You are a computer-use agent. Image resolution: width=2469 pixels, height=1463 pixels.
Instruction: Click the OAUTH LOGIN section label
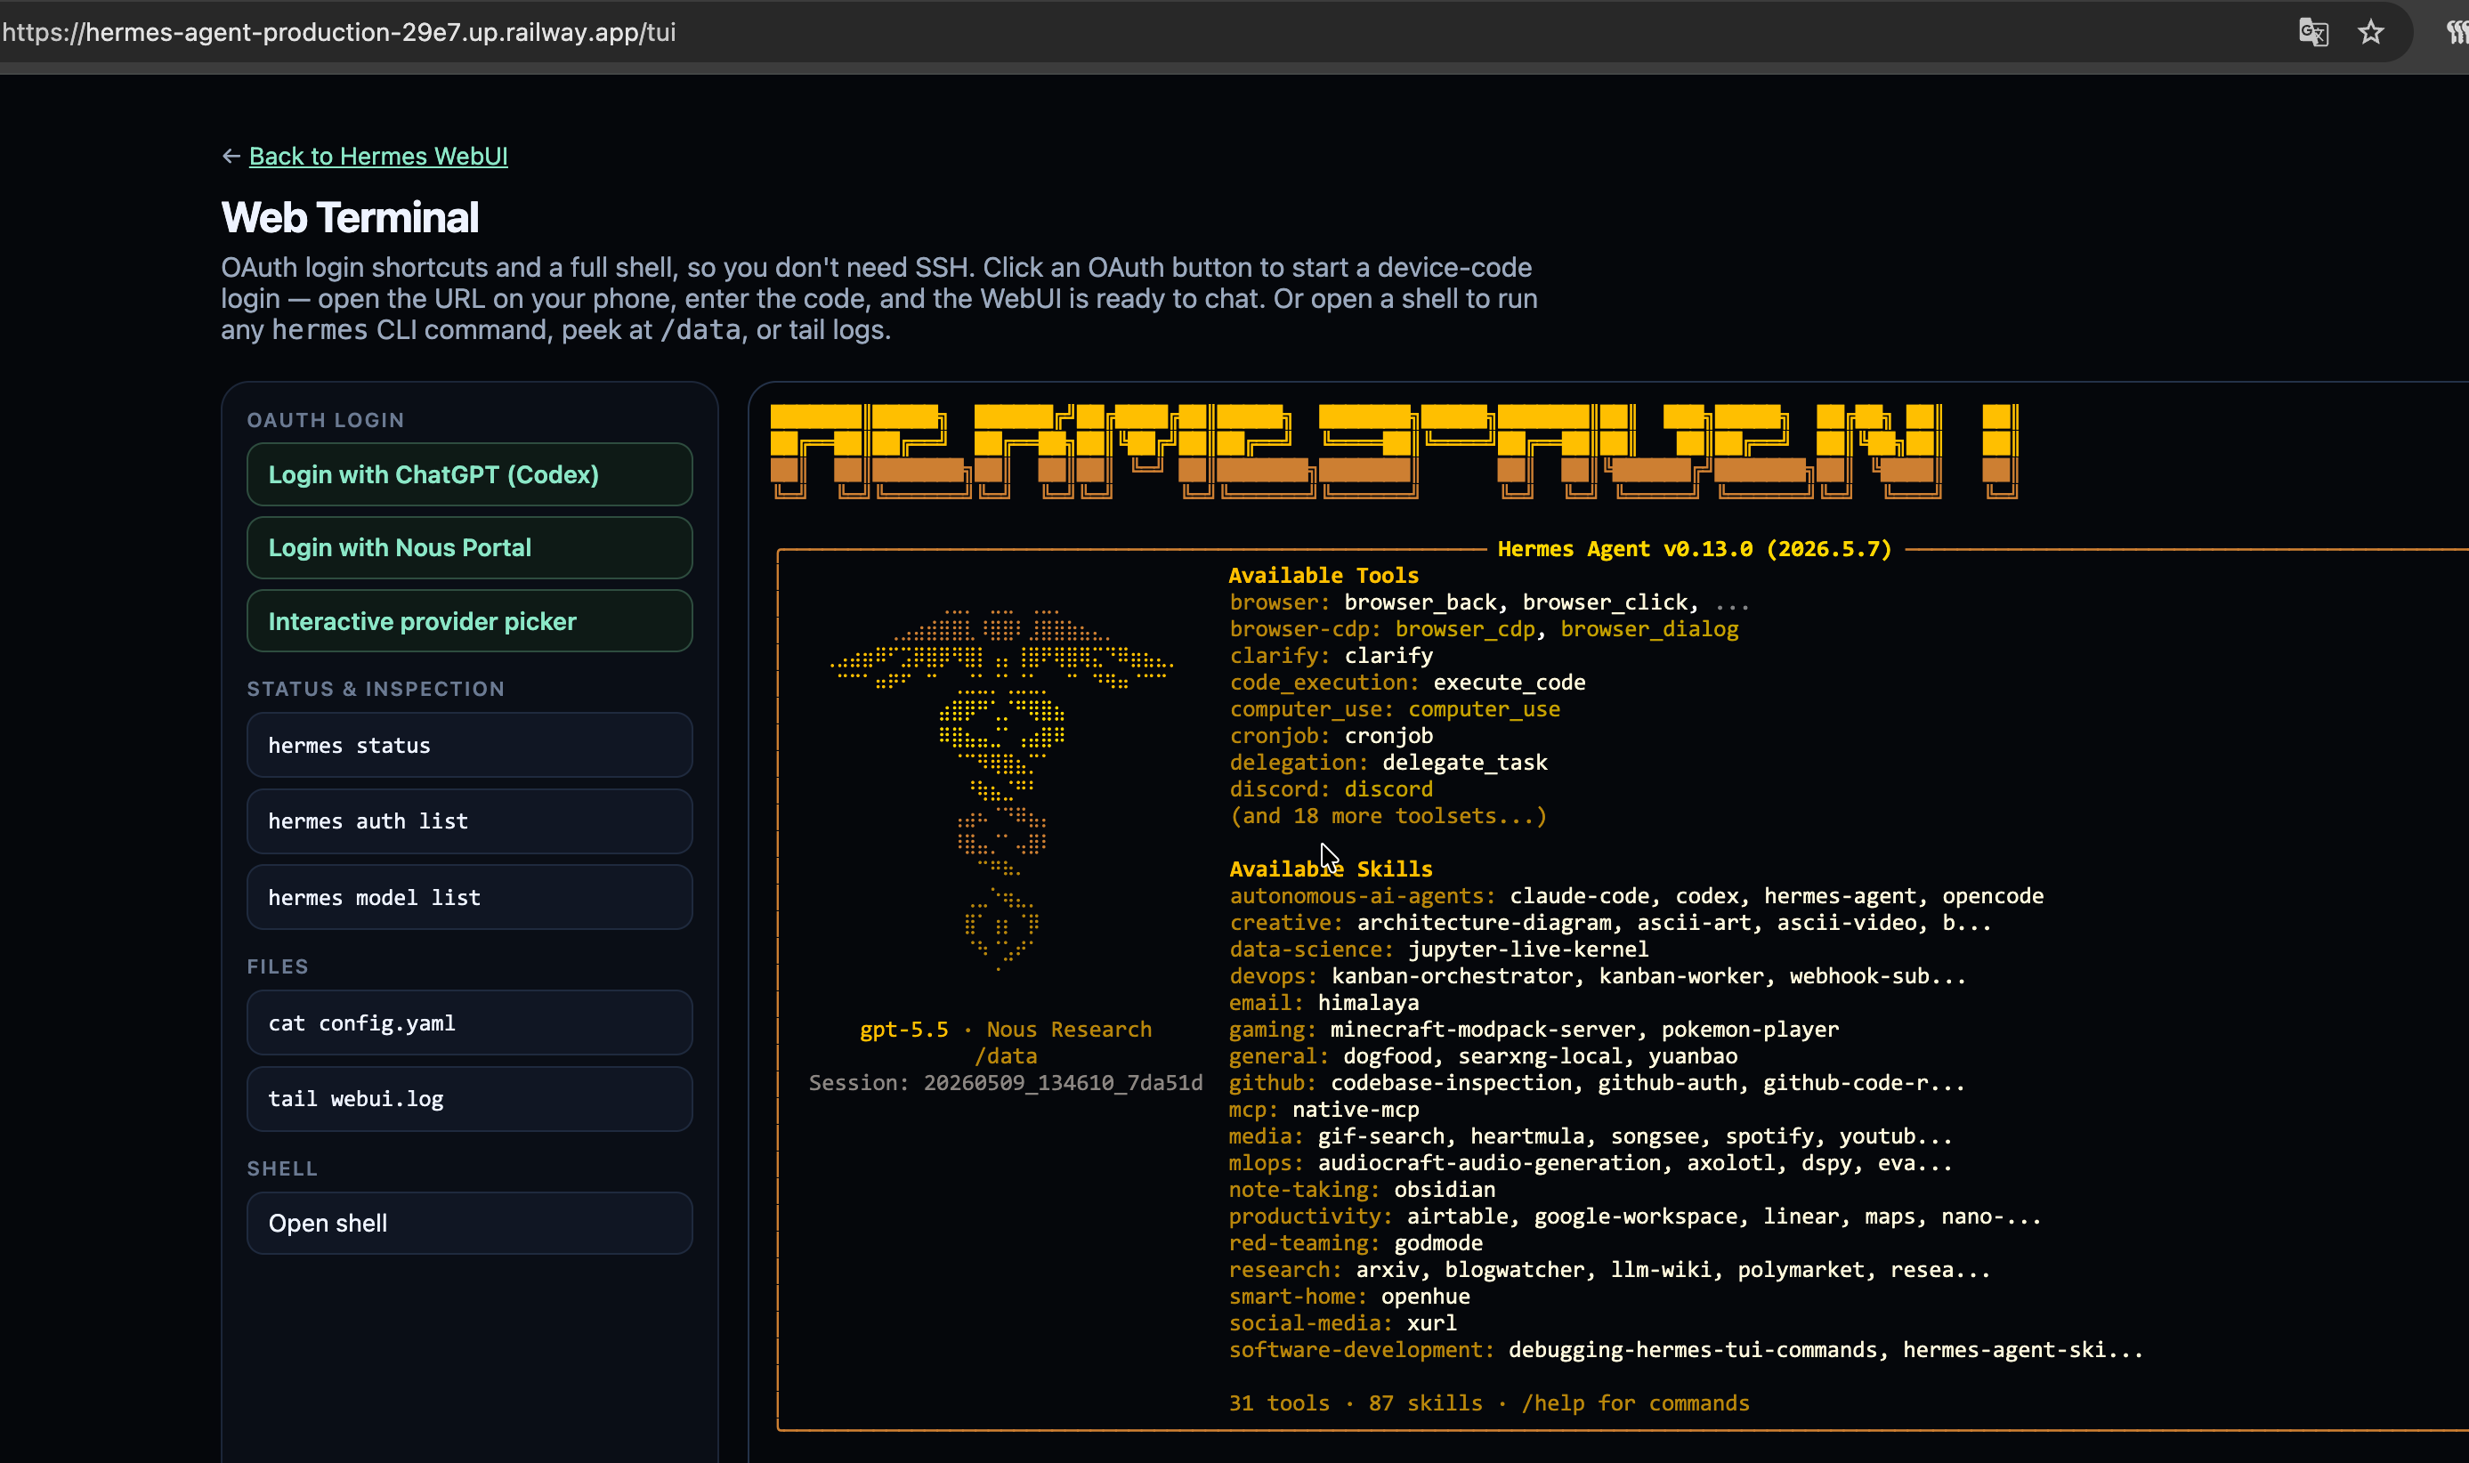coord(326,420)
